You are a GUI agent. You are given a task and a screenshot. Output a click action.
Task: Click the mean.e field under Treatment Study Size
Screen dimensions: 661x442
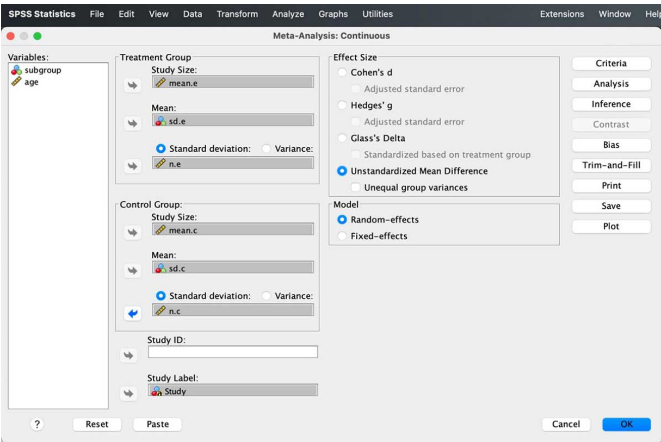pos(233,82)
